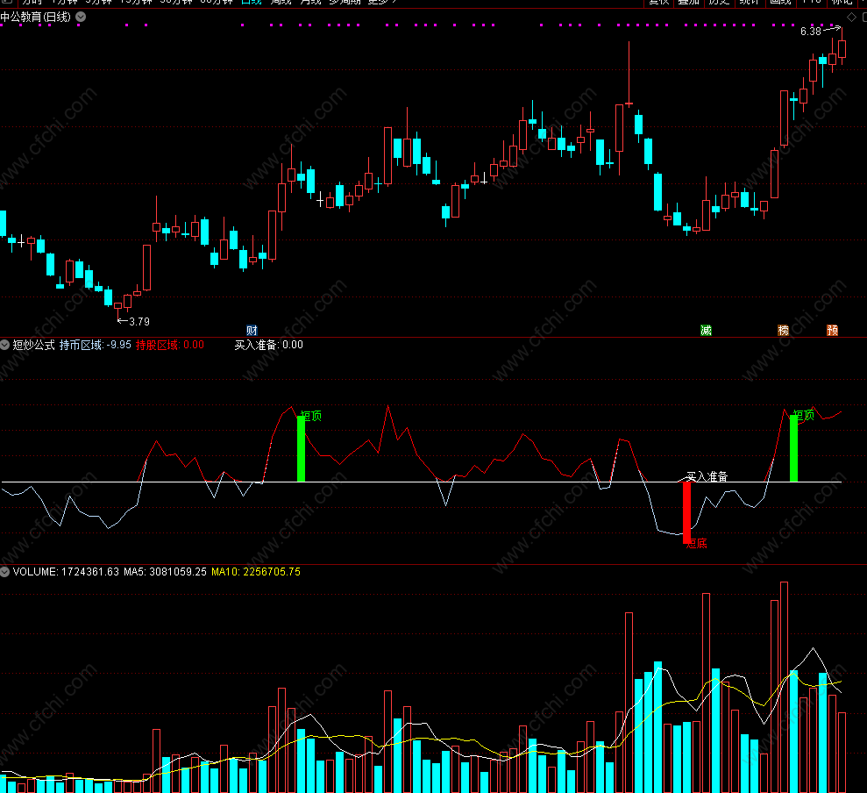Screen dimensions: 867x793
Task: Open the 财 financial info marker
Action: pyautogui.click(x=252, y=331)
